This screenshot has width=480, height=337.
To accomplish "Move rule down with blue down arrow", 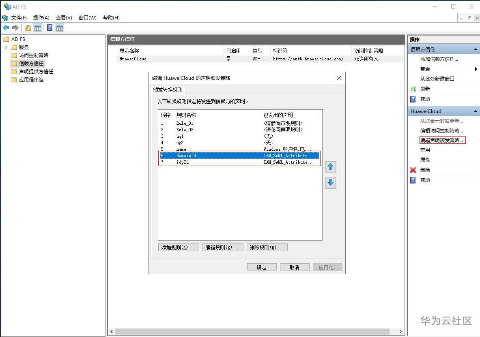I will (x=331, y=183).
